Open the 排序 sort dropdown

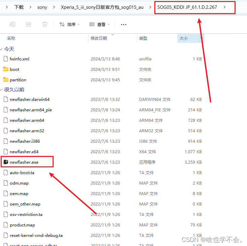[69, 24]
